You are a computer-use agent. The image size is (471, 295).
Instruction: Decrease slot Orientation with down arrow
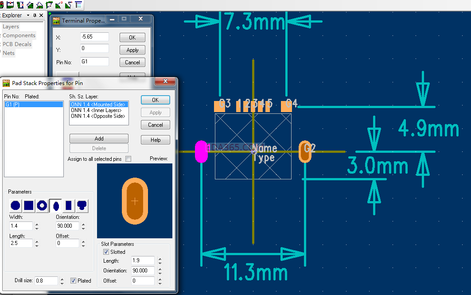pos(160,273)
